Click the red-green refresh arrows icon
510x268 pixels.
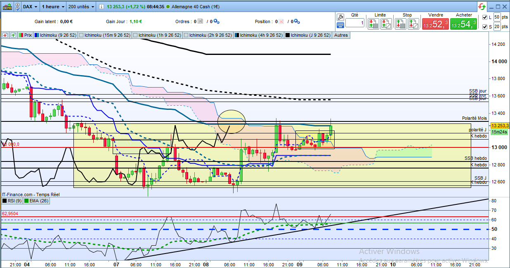coord(482,7)
